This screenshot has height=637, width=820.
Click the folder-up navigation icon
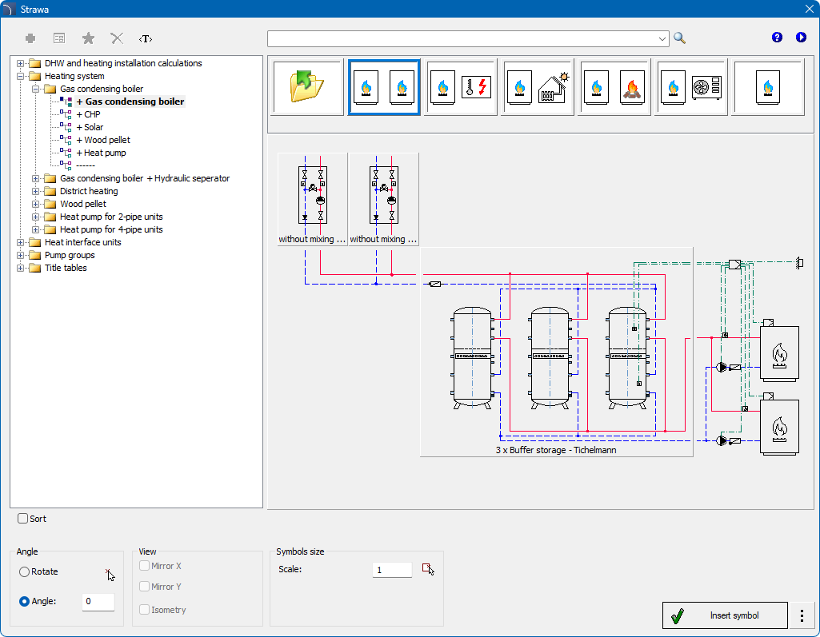click(307, 87)
